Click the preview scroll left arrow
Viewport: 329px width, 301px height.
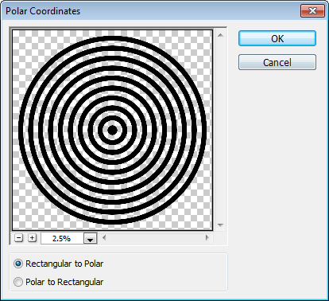tap(104, 237)
